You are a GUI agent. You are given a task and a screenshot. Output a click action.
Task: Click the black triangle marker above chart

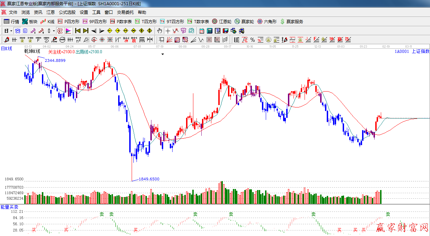[x=163, y=54]
